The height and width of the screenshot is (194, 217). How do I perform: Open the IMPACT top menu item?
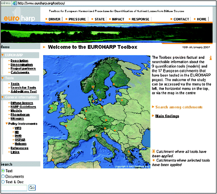click(118, 19)
